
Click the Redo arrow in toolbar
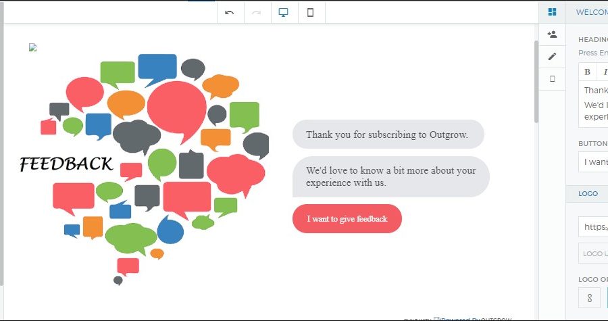tap(257, 12)
